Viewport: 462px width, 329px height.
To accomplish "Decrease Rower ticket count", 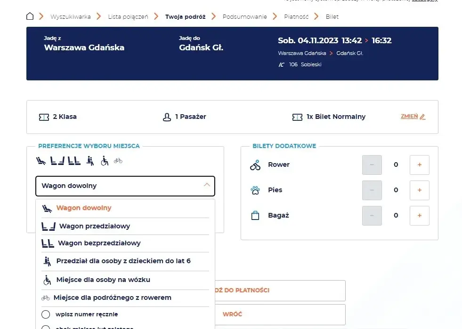I will [372, 165].
